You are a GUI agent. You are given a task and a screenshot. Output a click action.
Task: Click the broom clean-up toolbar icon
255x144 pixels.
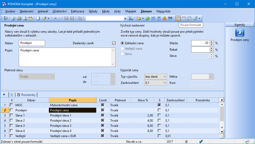point(44,18)
